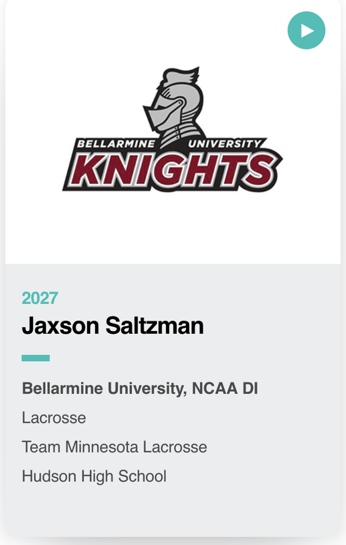Open the Hudson High School line
346x545 pixels.
(x=94, y=476)
